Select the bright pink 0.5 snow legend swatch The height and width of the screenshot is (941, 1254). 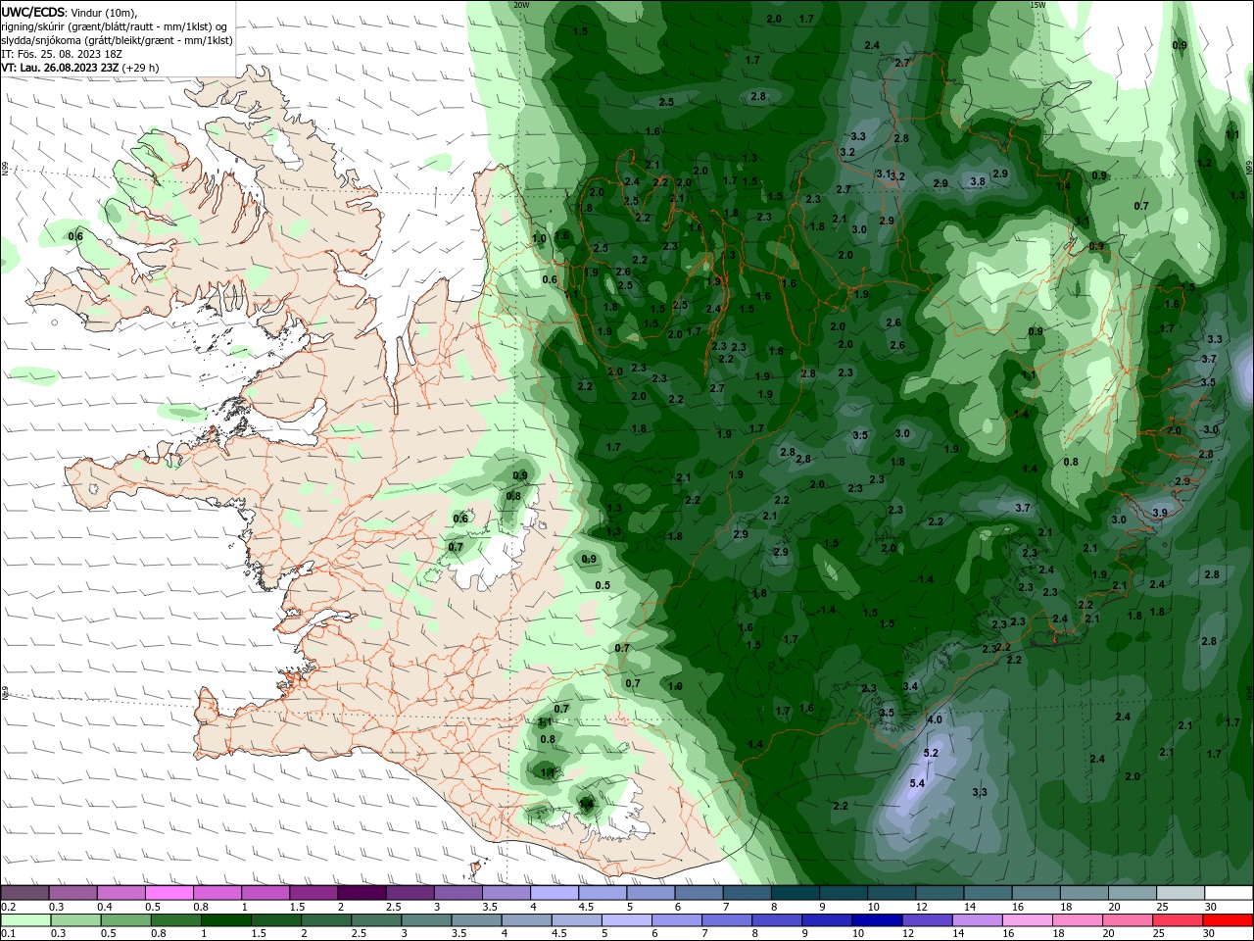[x=169, y=892]
